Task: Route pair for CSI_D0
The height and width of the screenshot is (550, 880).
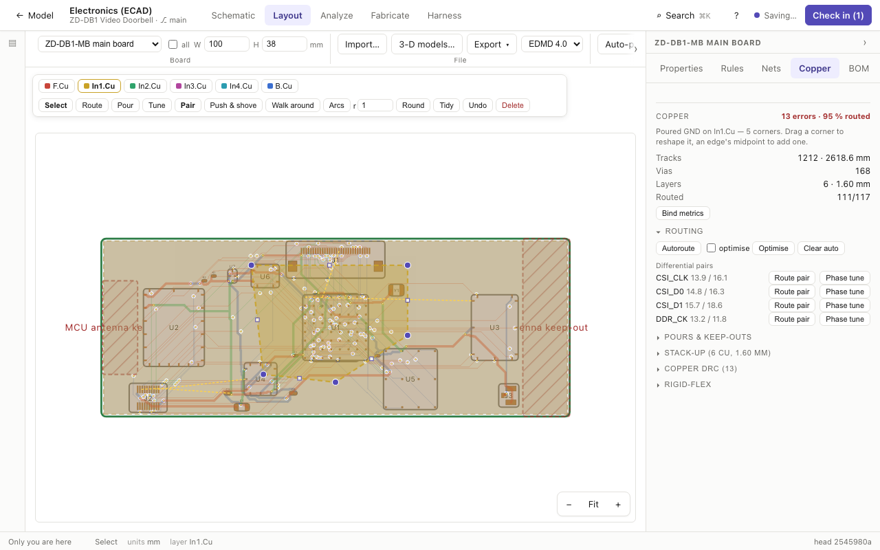Action: pos(792,291)
